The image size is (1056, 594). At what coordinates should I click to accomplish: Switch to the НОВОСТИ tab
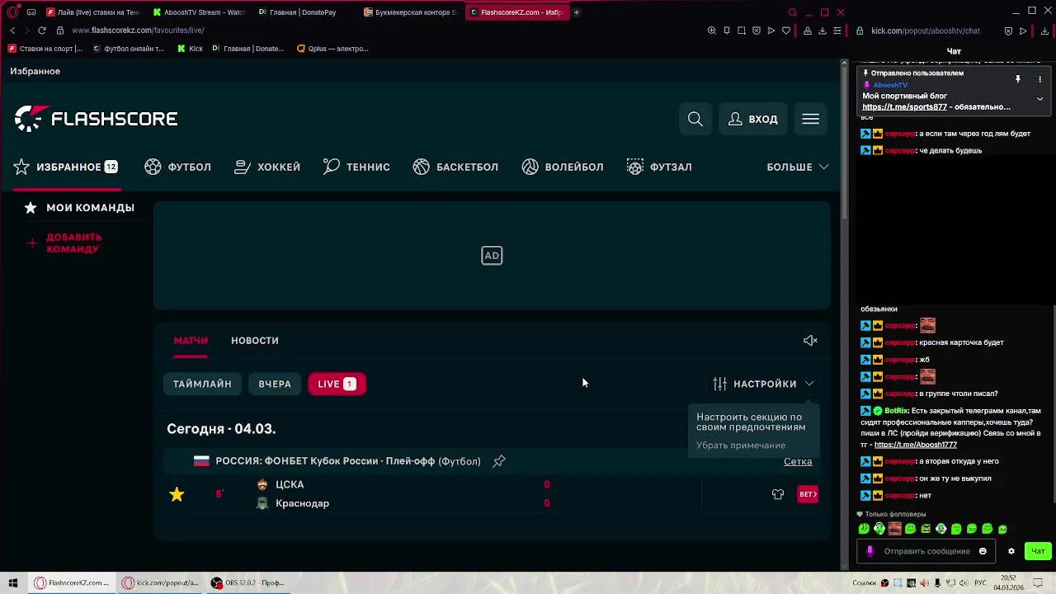click(x=255, y=341)
